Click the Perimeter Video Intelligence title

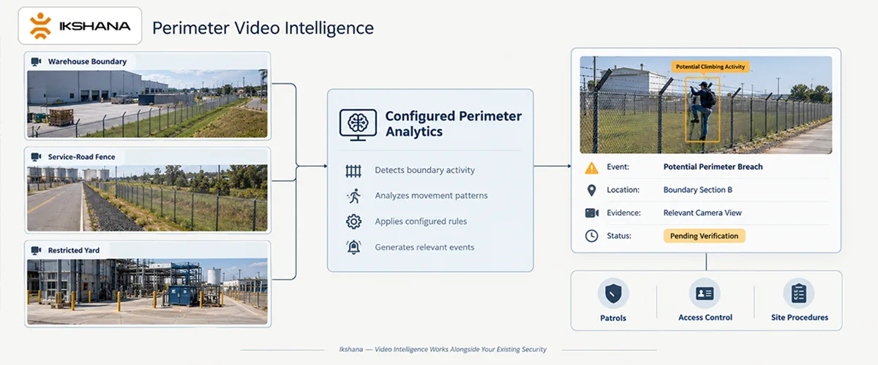click(263, 28)
